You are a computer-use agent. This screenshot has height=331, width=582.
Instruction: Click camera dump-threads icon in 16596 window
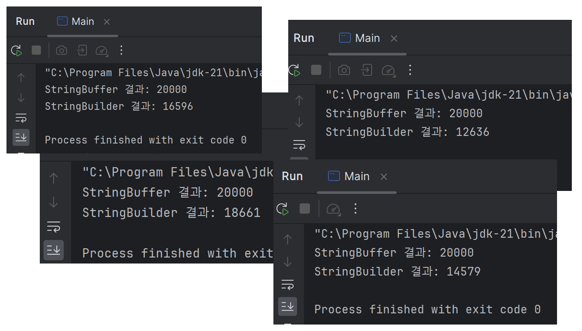coord(62,50)
